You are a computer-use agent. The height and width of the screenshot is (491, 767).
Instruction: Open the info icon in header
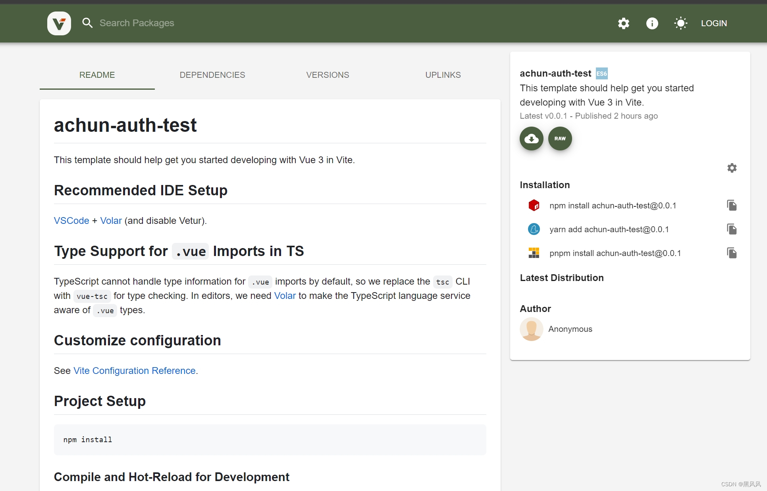pyautogui.click(x=652, y=23)
